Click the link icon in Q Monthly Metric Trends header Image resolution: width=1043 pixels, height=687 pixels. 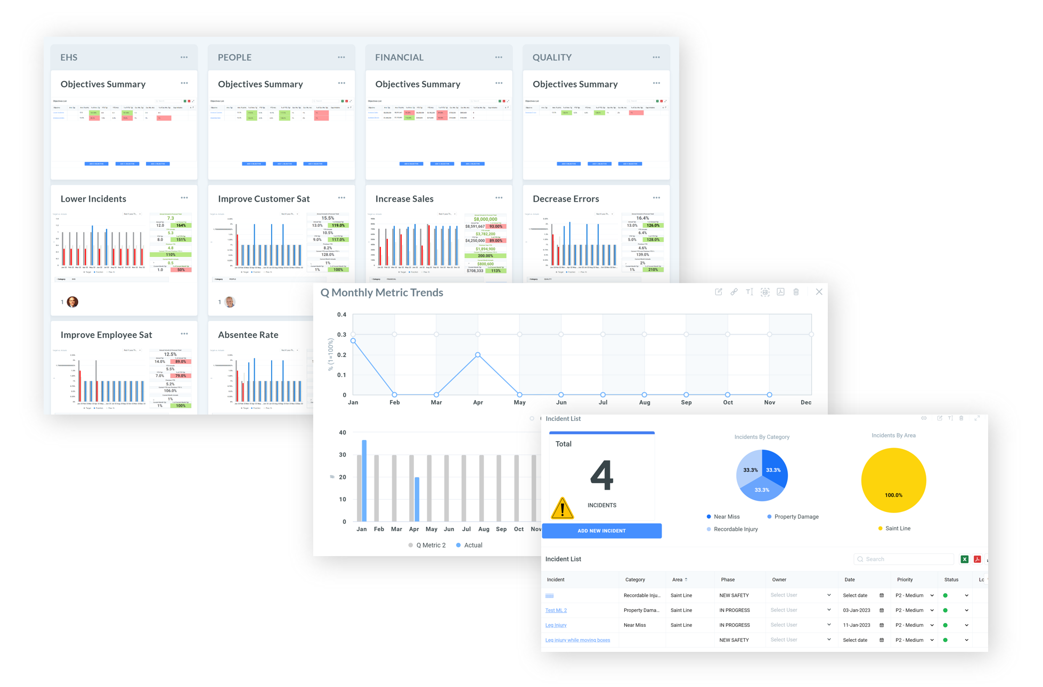[x=734, y=292]
